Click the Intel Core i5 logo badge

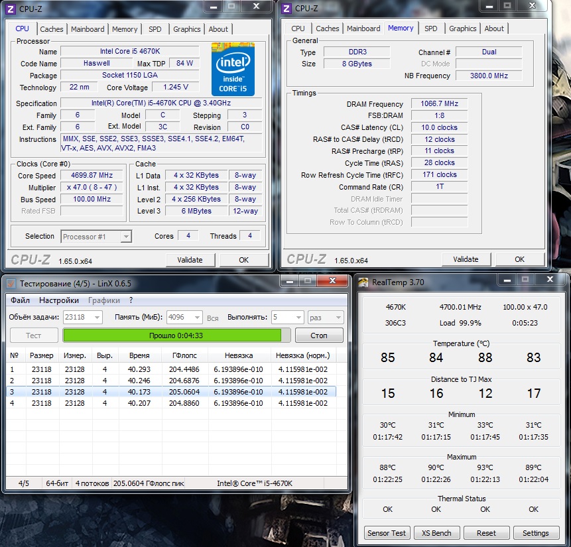pyautogui.click(x=233, y=69)
